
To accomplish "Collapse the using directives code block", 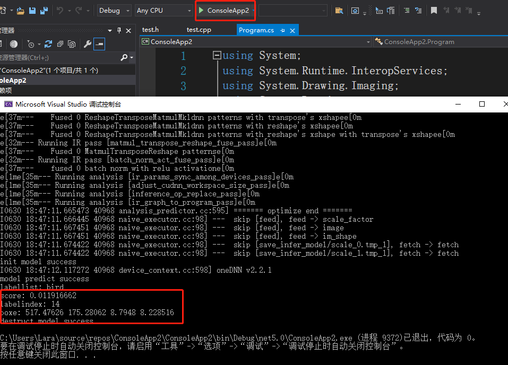I will tap(217, 55).
